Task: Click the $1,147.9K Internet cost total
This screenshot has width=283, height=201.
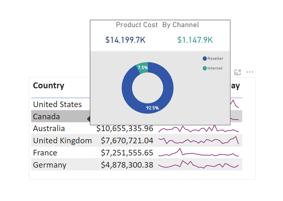Action: click(x=195, y=40)
